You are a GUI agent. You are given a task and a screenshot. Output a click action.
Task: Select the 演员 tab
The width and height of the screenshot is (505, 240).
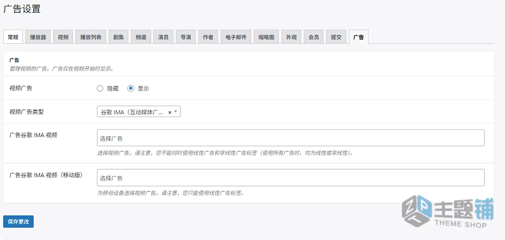tap(163, 37)
